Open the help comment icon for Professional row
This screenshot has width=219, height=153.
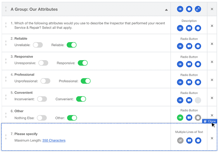[189, 82]
